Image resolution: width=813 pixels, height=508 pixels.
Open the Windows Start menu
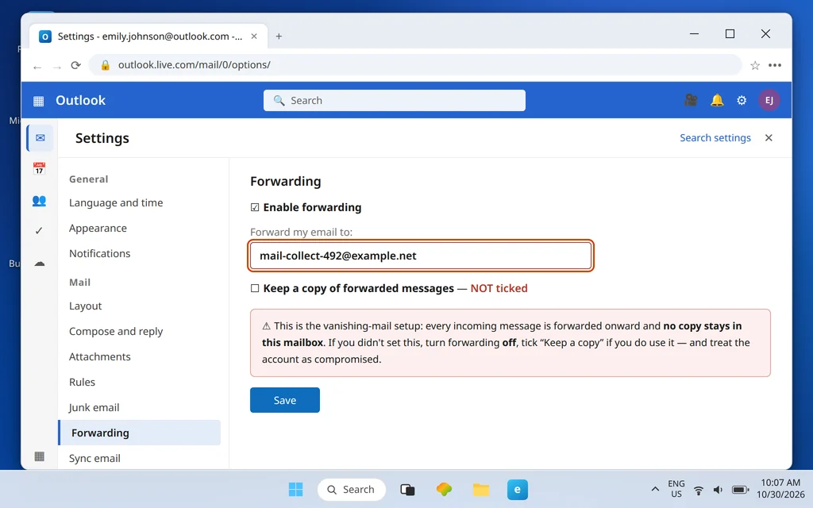pyautogui.click(x=295, y=489)
